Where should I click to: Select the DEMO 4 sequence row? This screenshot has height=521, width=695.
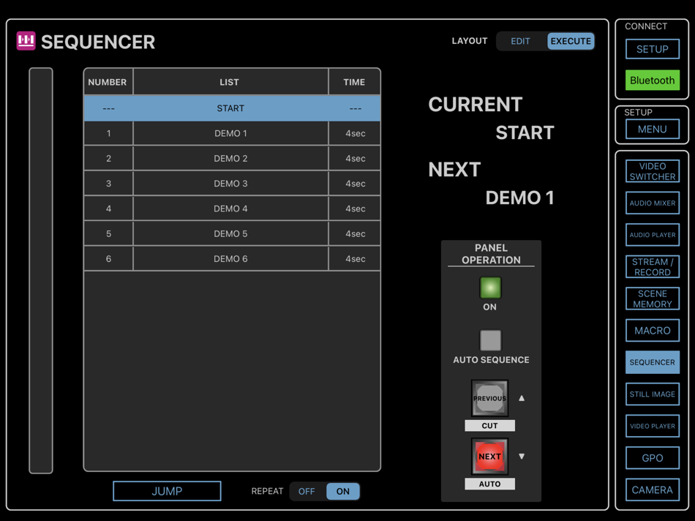point(232,209)
